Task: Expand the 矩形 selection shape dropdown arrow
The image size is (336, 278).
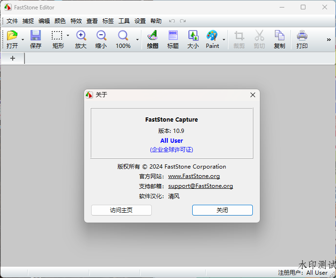Action: (68, 35)
